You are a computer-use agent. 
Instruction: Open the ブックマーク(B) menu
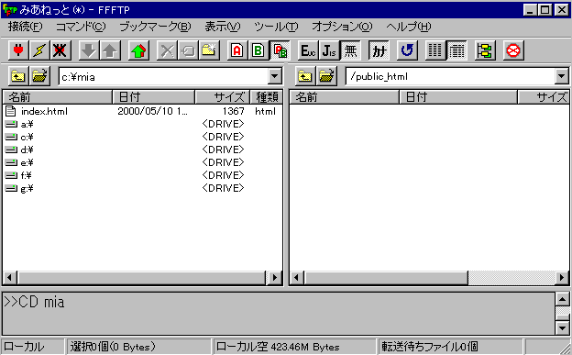pyautogui.click(x=155, y=27)
